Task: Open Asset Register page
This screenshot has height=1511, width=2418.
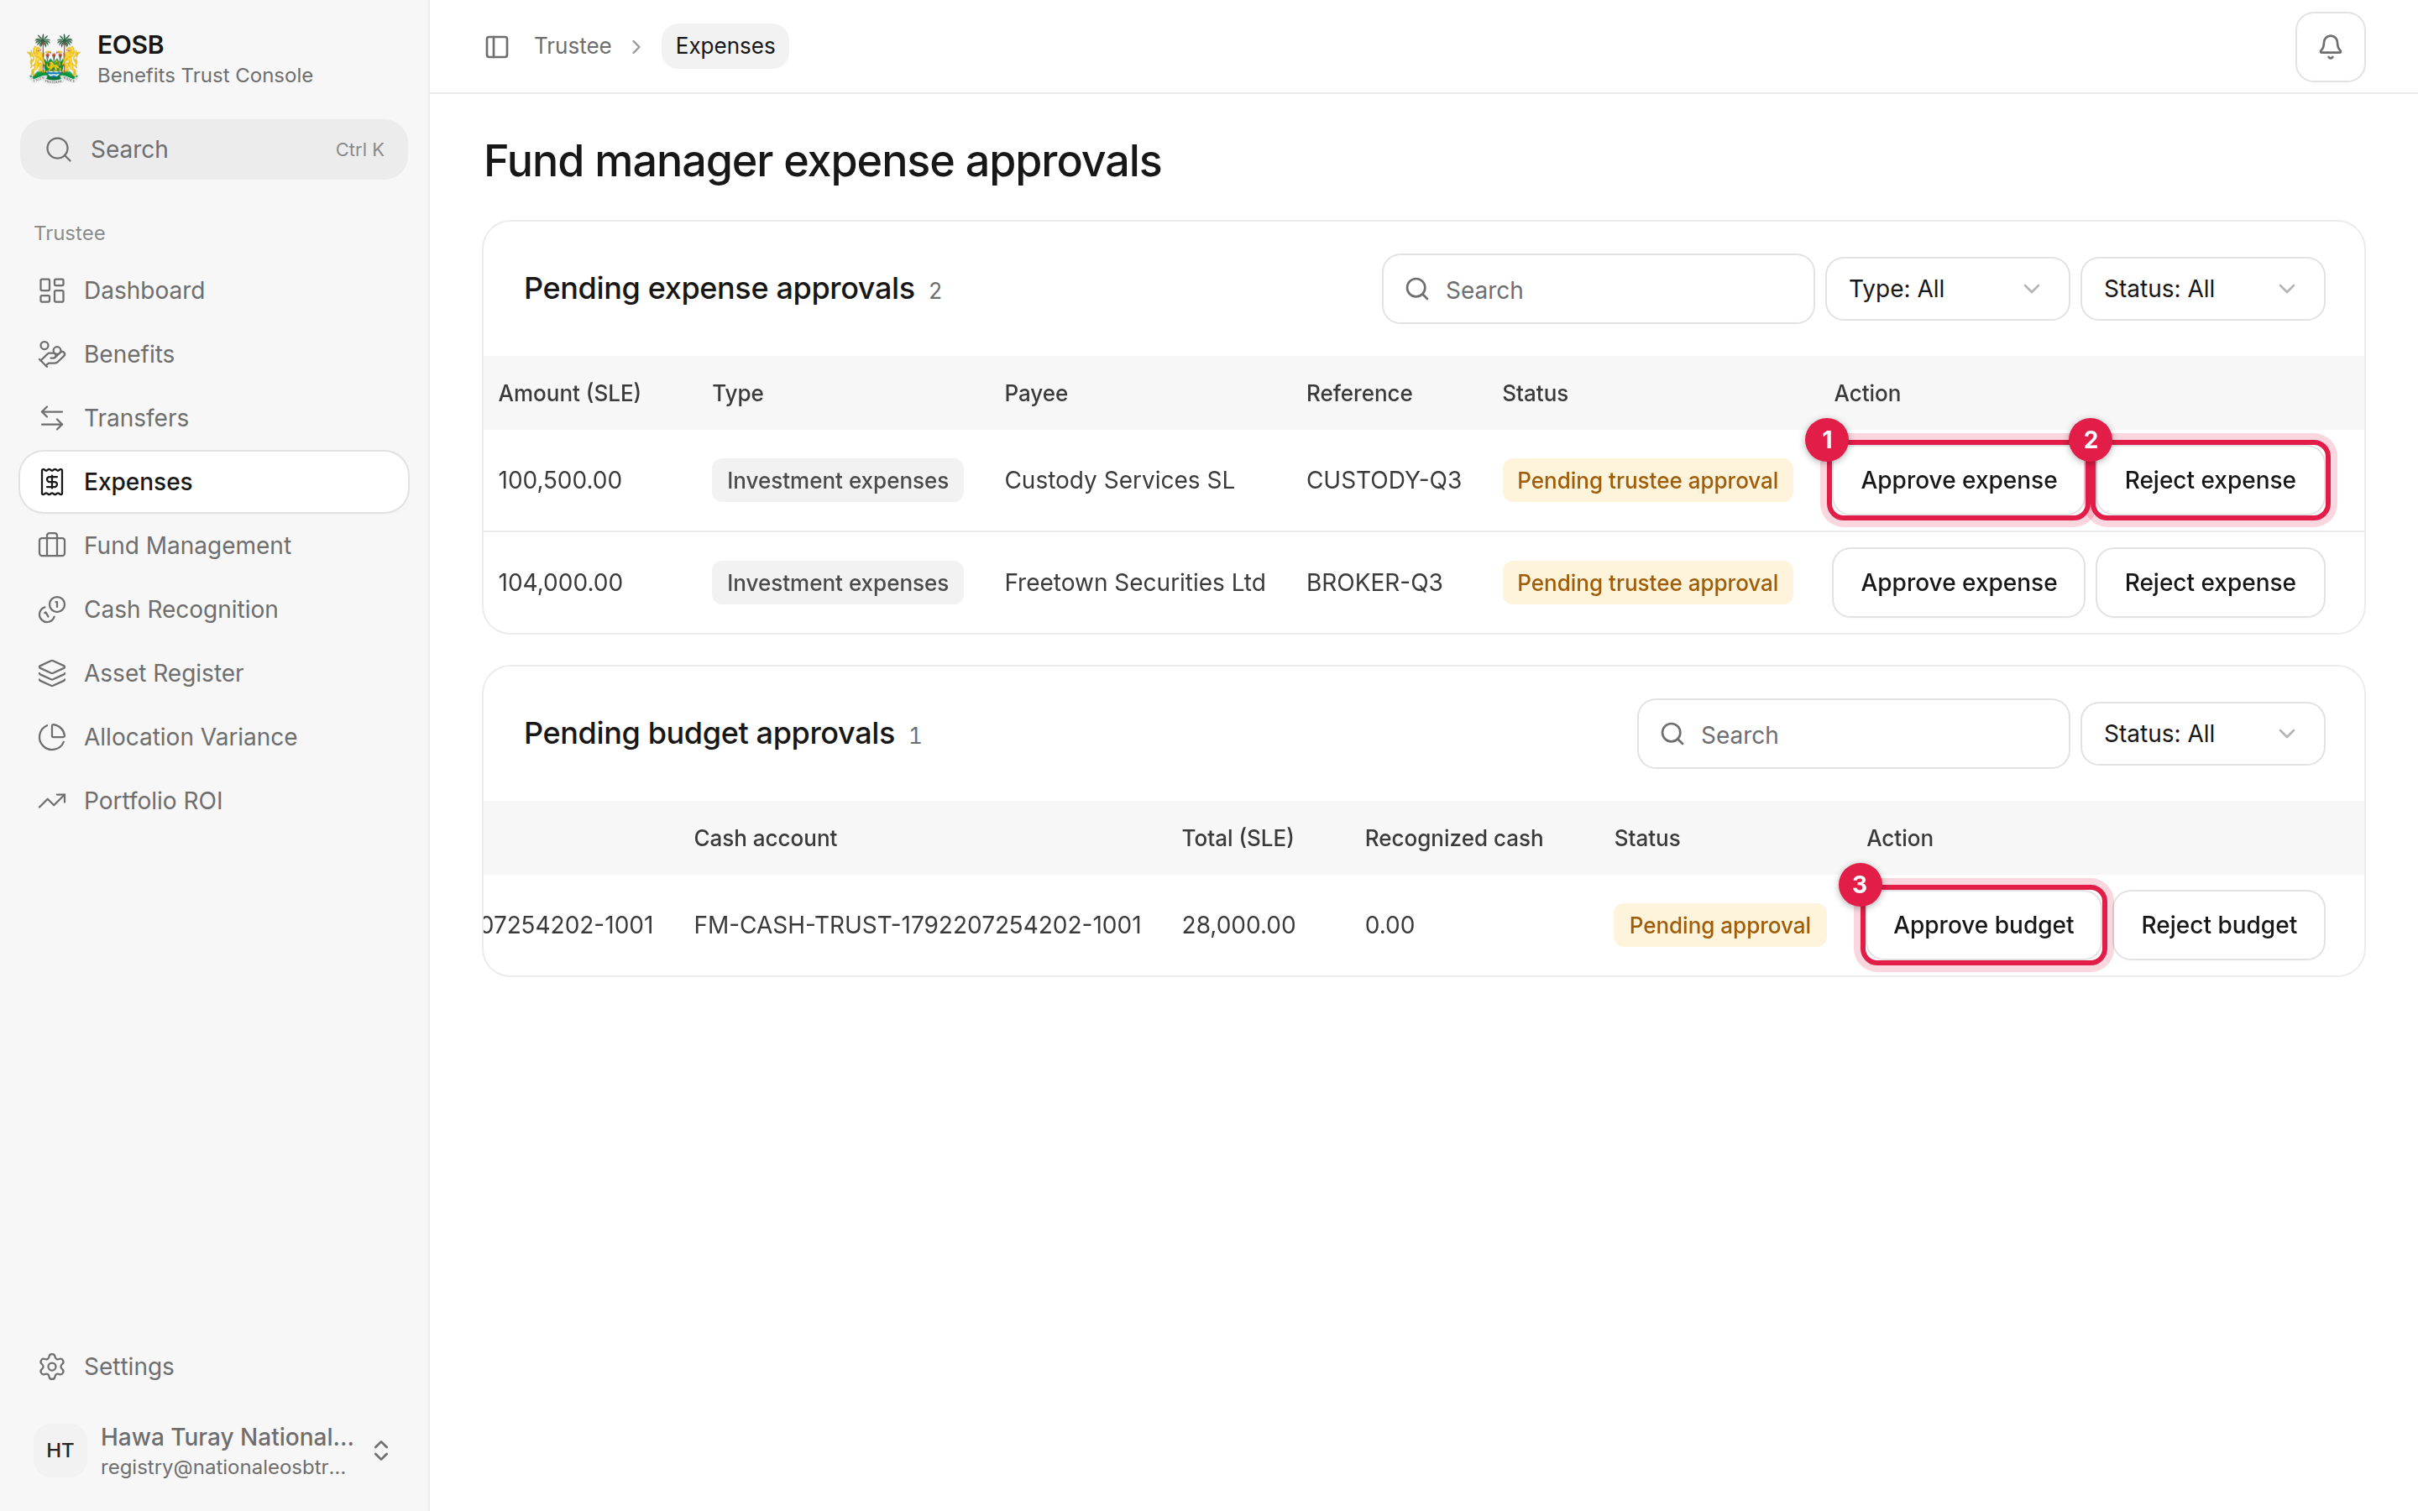Action: point(214,673)
